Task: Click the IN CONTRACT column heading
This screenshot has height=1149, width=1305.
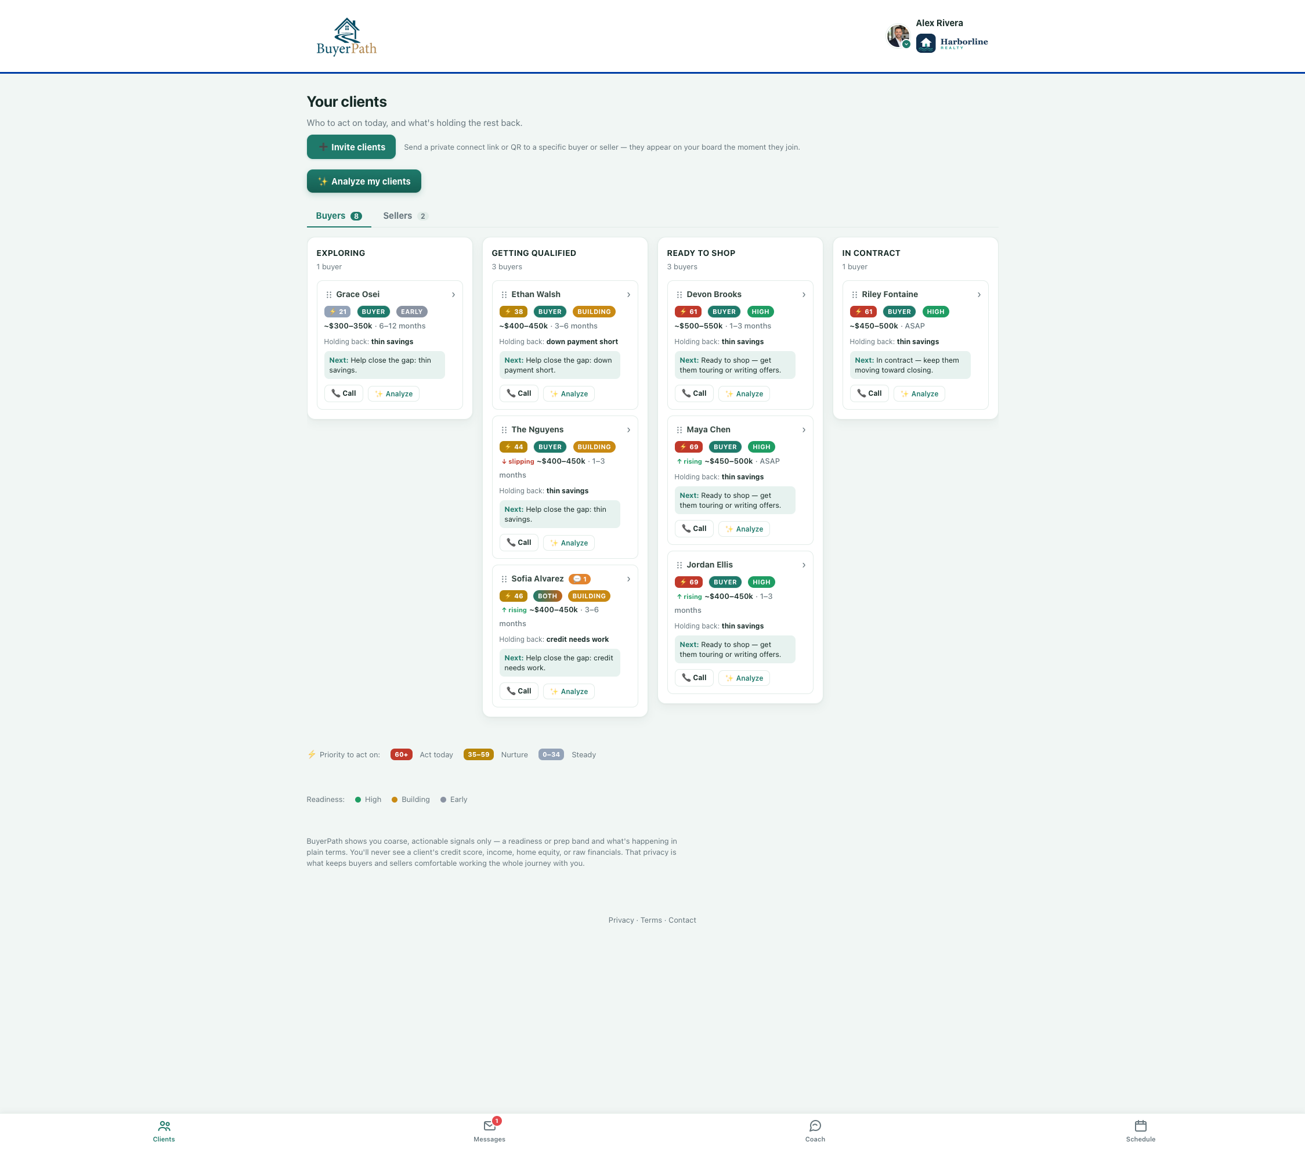Action: (x=871, y=254)
